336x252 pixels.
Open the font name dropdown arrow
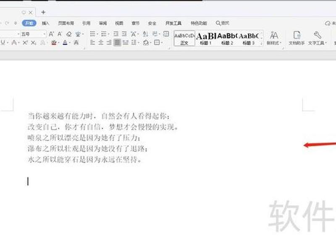pos(18,34)
